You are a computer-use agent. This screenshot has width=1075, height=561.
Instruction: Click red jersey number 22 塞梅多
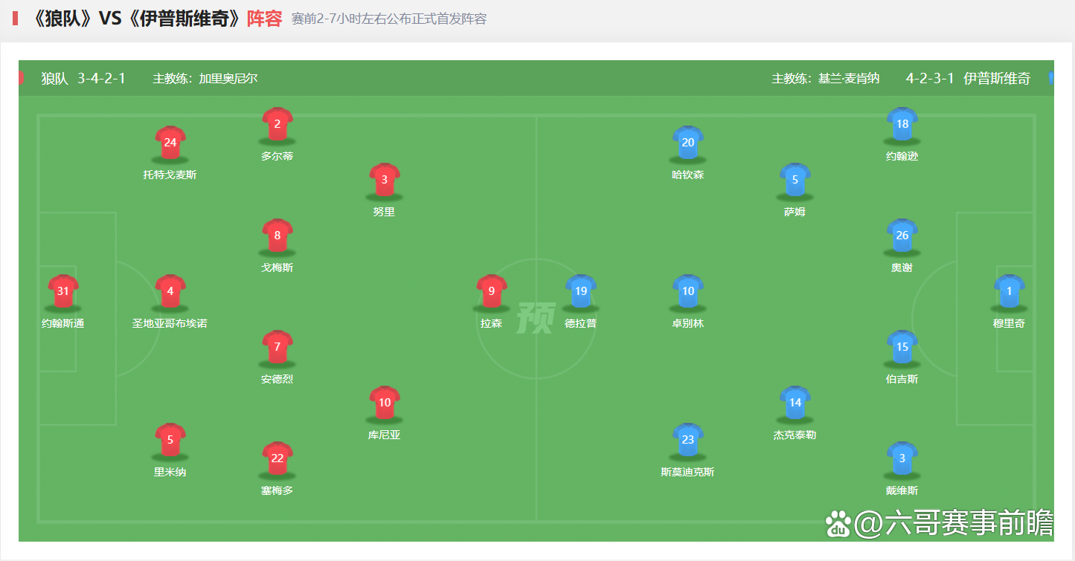pyautogui.click(x=277, y=458)
